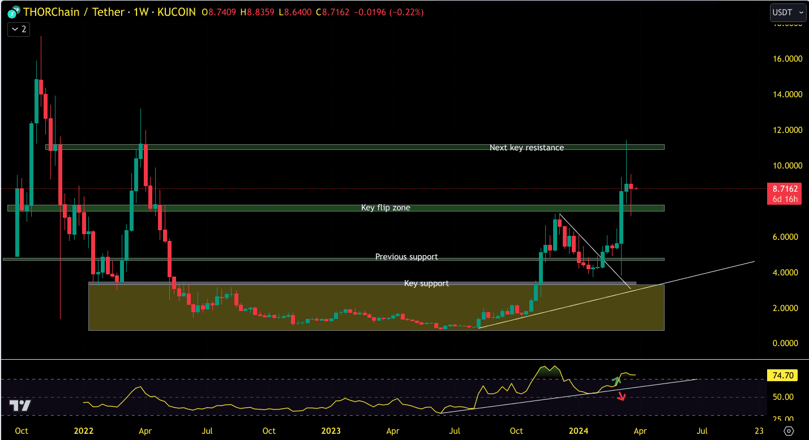Click the RSI value tag 74.70
The image size is (809, 440).
(x=782, y=375)
